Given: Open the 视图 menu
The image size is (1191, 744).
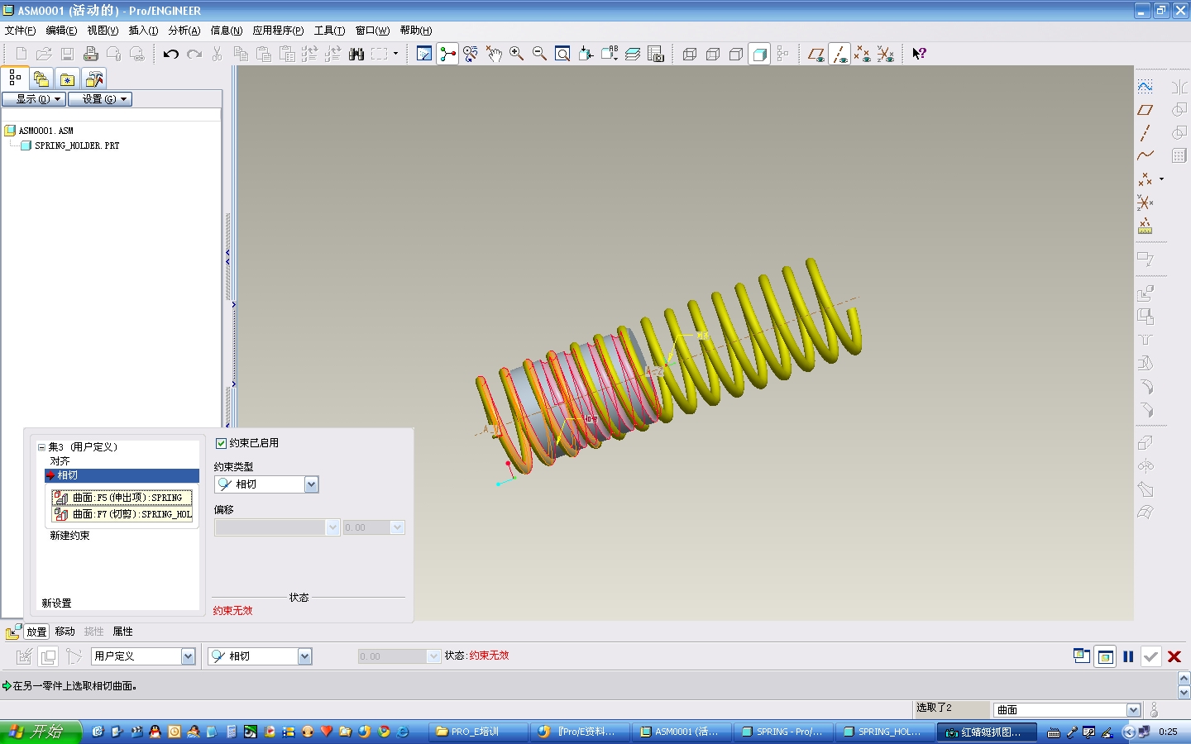Looking at the screenshot, I should click(103, 31).
